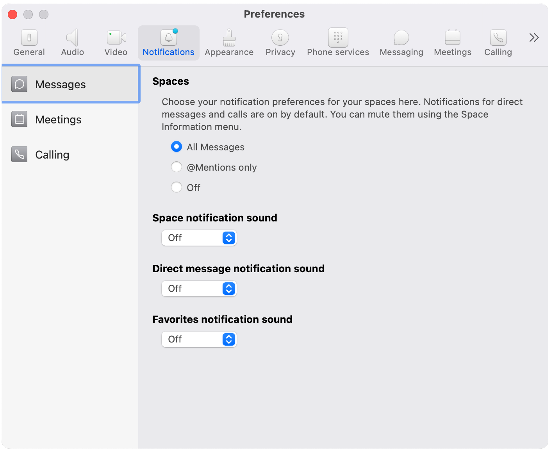Open the Appearance settings icon
553x453 pixels.
pyautogui.click(x=229, y=42)
